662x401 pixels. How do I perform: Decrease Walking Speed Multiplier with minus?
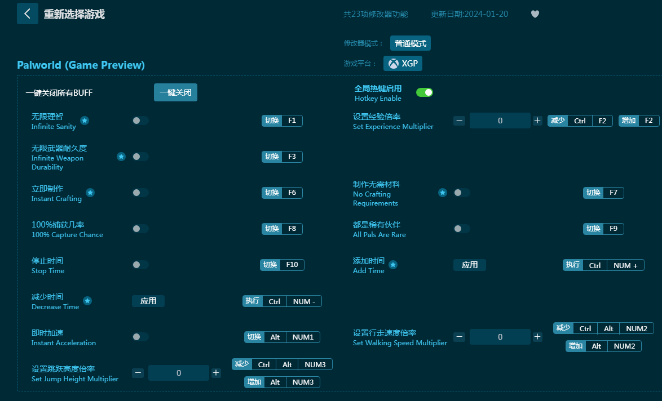460,337
